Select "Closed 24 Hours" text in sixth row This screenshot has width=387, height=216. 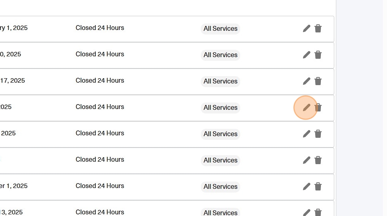[100, 160]
